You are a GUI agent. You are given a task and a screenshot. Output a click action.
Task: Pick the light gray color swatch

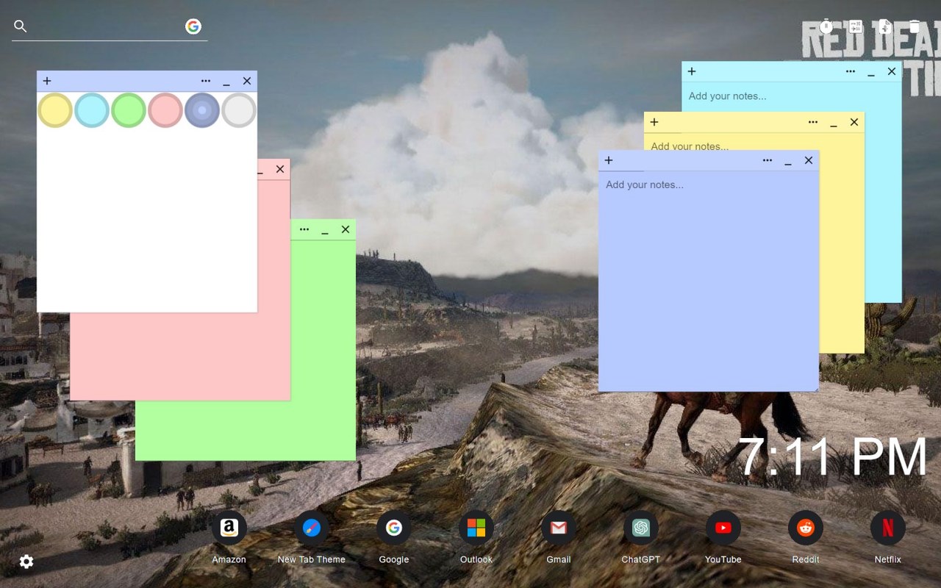239,110
